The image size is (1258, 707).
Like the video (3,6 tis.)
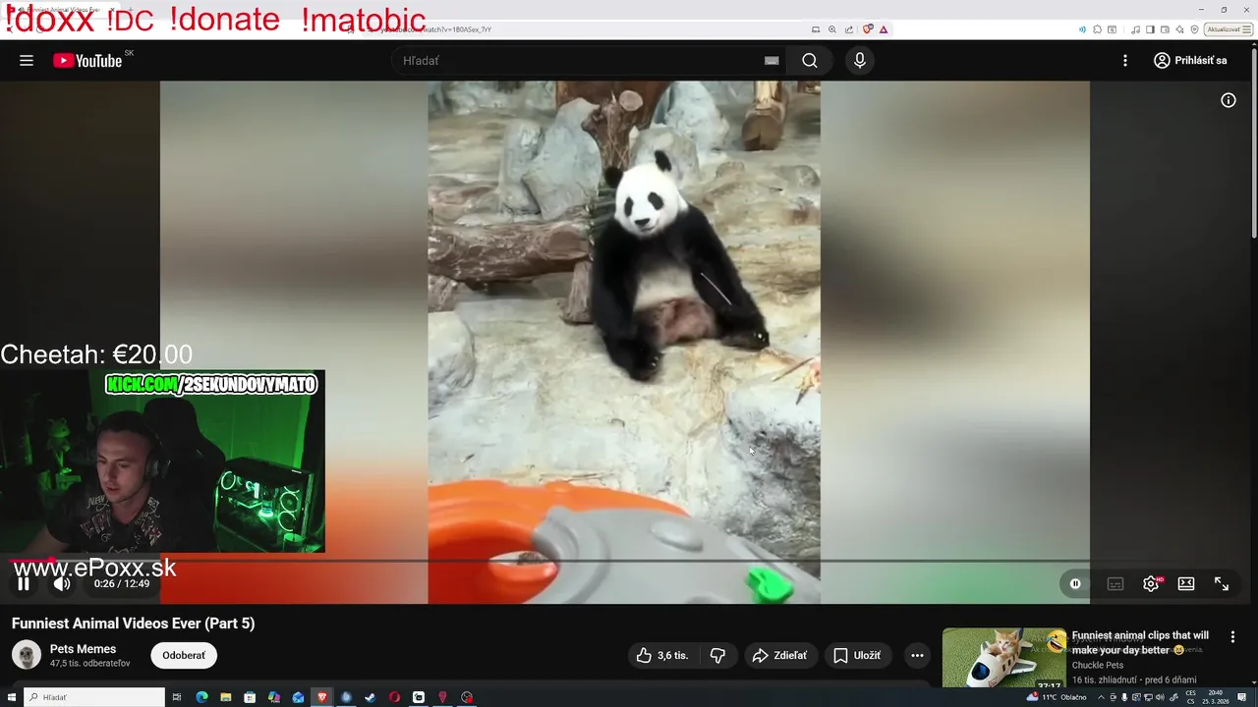(x=662, y=655)
